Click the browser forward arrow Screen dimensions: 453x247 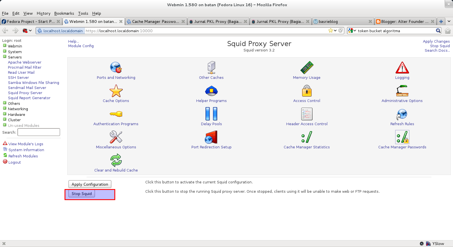pyautogui.click(x=15, y=31)
